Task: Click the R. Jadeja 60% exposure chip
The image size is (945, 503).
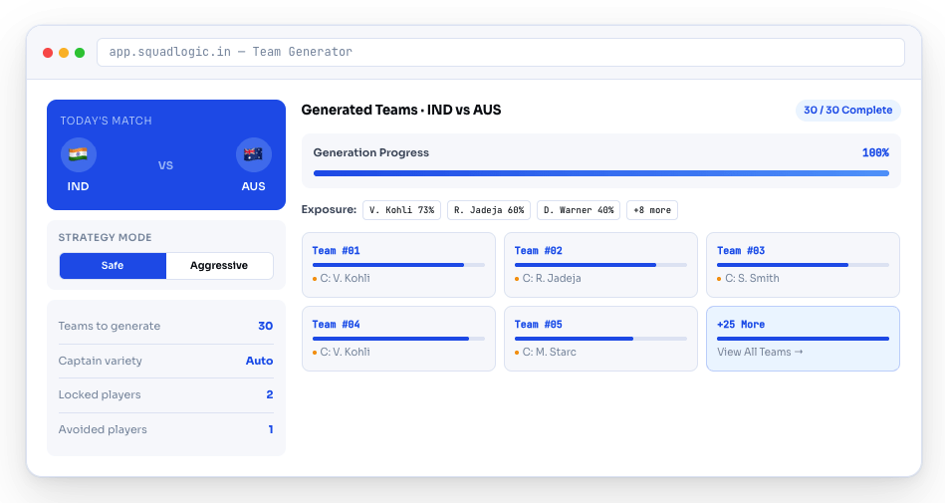Action: tap(489, 210)
